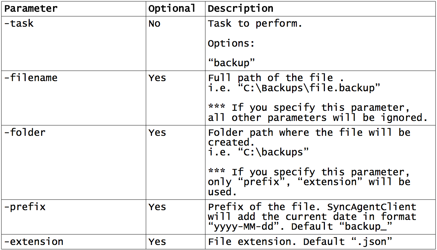Click the Parameter column header
Image resolution: width=437 pixels, height=250 pixels.
pyautogui.click(x=31, y=9)
